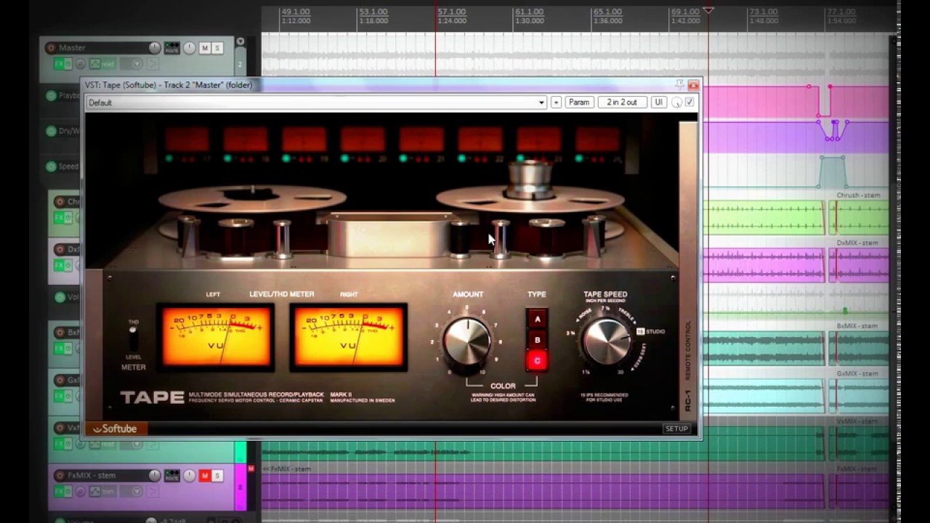This screenshot has height=523, width=930.
Task: Arm record on the Chrush track
Action: click(x=60, y=202)
